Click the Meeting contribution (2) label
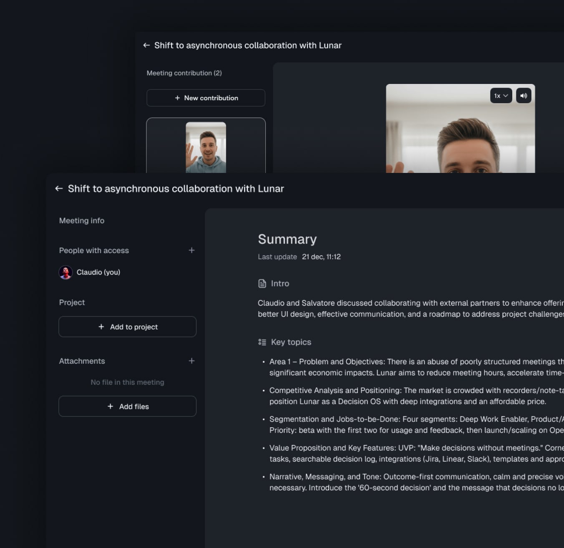 pyautogui.click(x=184, y=73)
